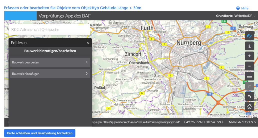
Task: Zoom in with the plus button
Action: 249,56
